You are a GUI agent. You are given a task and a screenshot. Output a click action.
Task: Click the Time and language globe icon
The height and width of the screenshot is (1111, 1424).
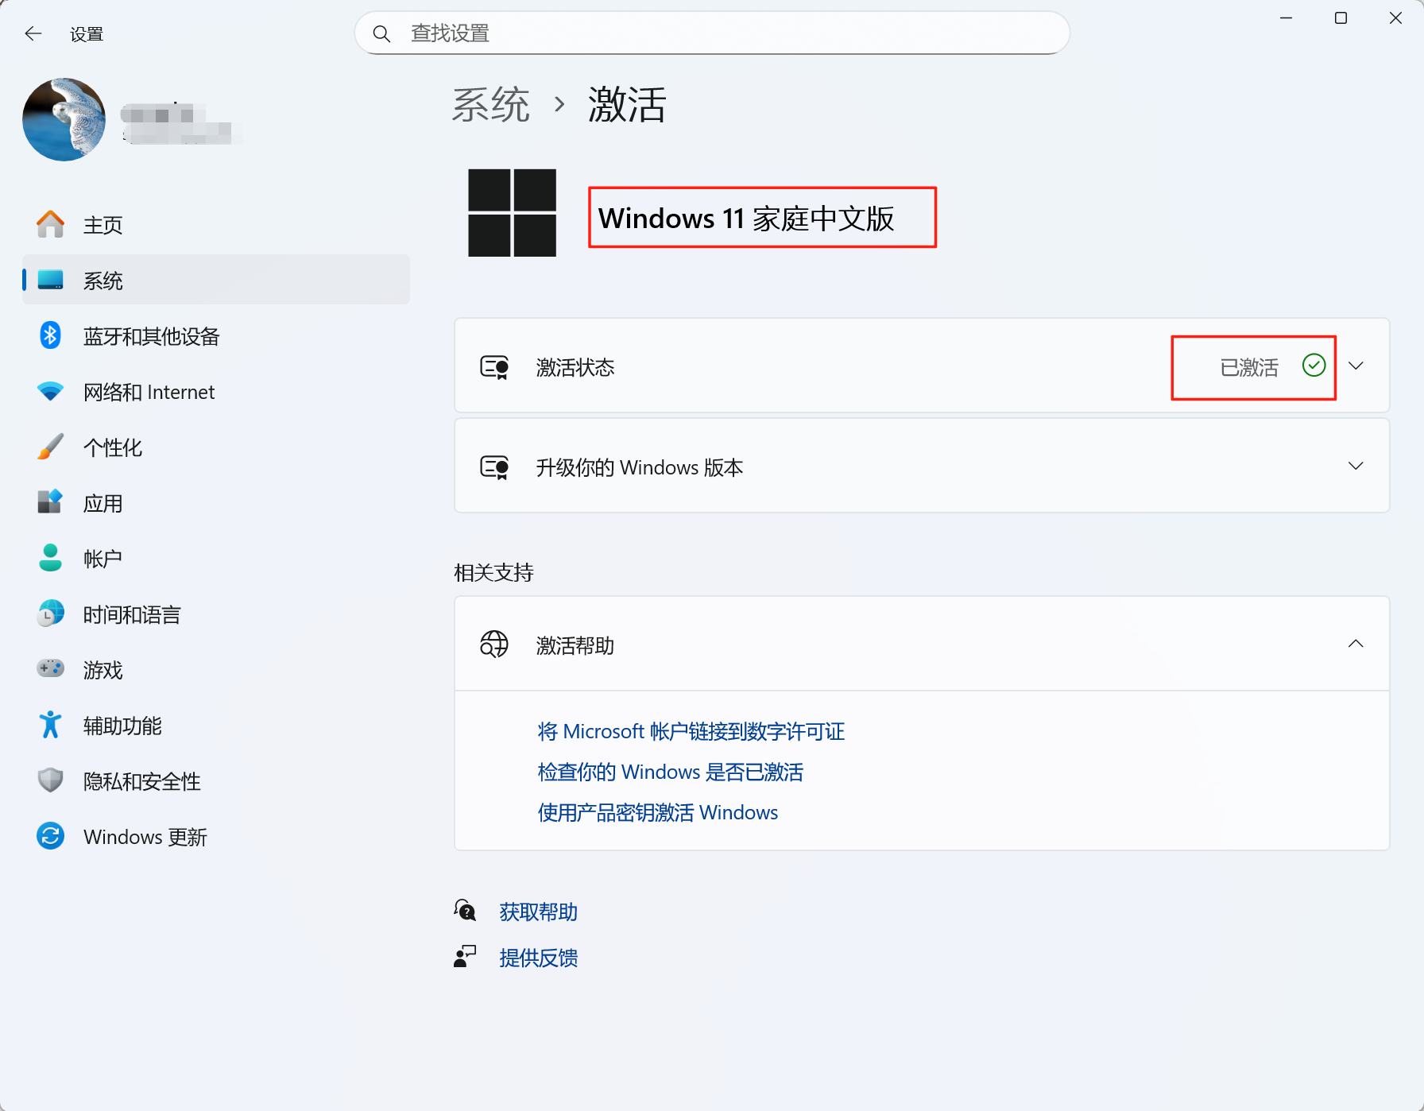coord(51,614)
